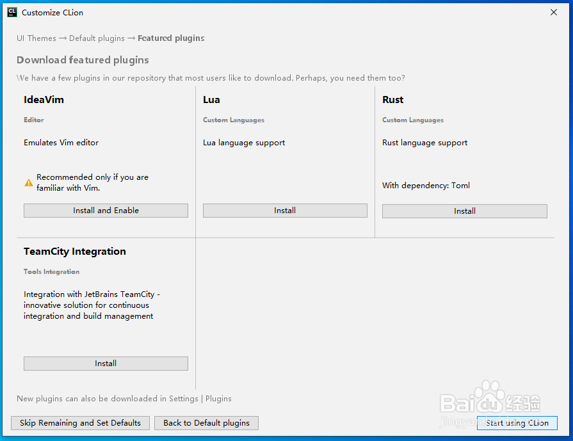Install and Enable the IdeaVim plugin
Screen dimensions: 573x441
coord(106,211)
